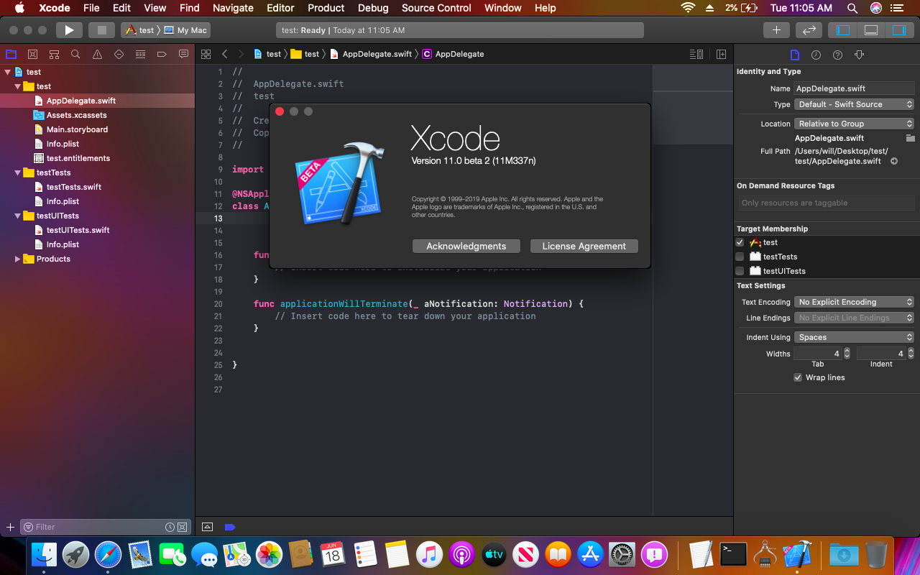Collapse the test project root in navigator
920x575 pixels.
(x=7, y=72)
